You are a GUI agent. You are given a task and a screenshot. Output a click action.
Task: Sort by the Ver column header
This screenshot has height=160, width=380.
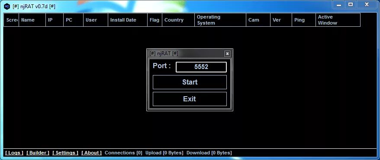[x=281, y=20]
